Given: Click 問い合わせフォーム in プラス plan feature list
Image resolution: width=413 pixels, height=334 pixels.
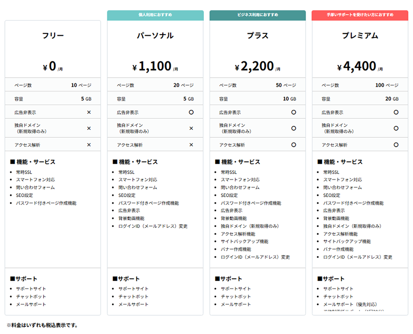Looking at the screenshot, I should 240,187.
